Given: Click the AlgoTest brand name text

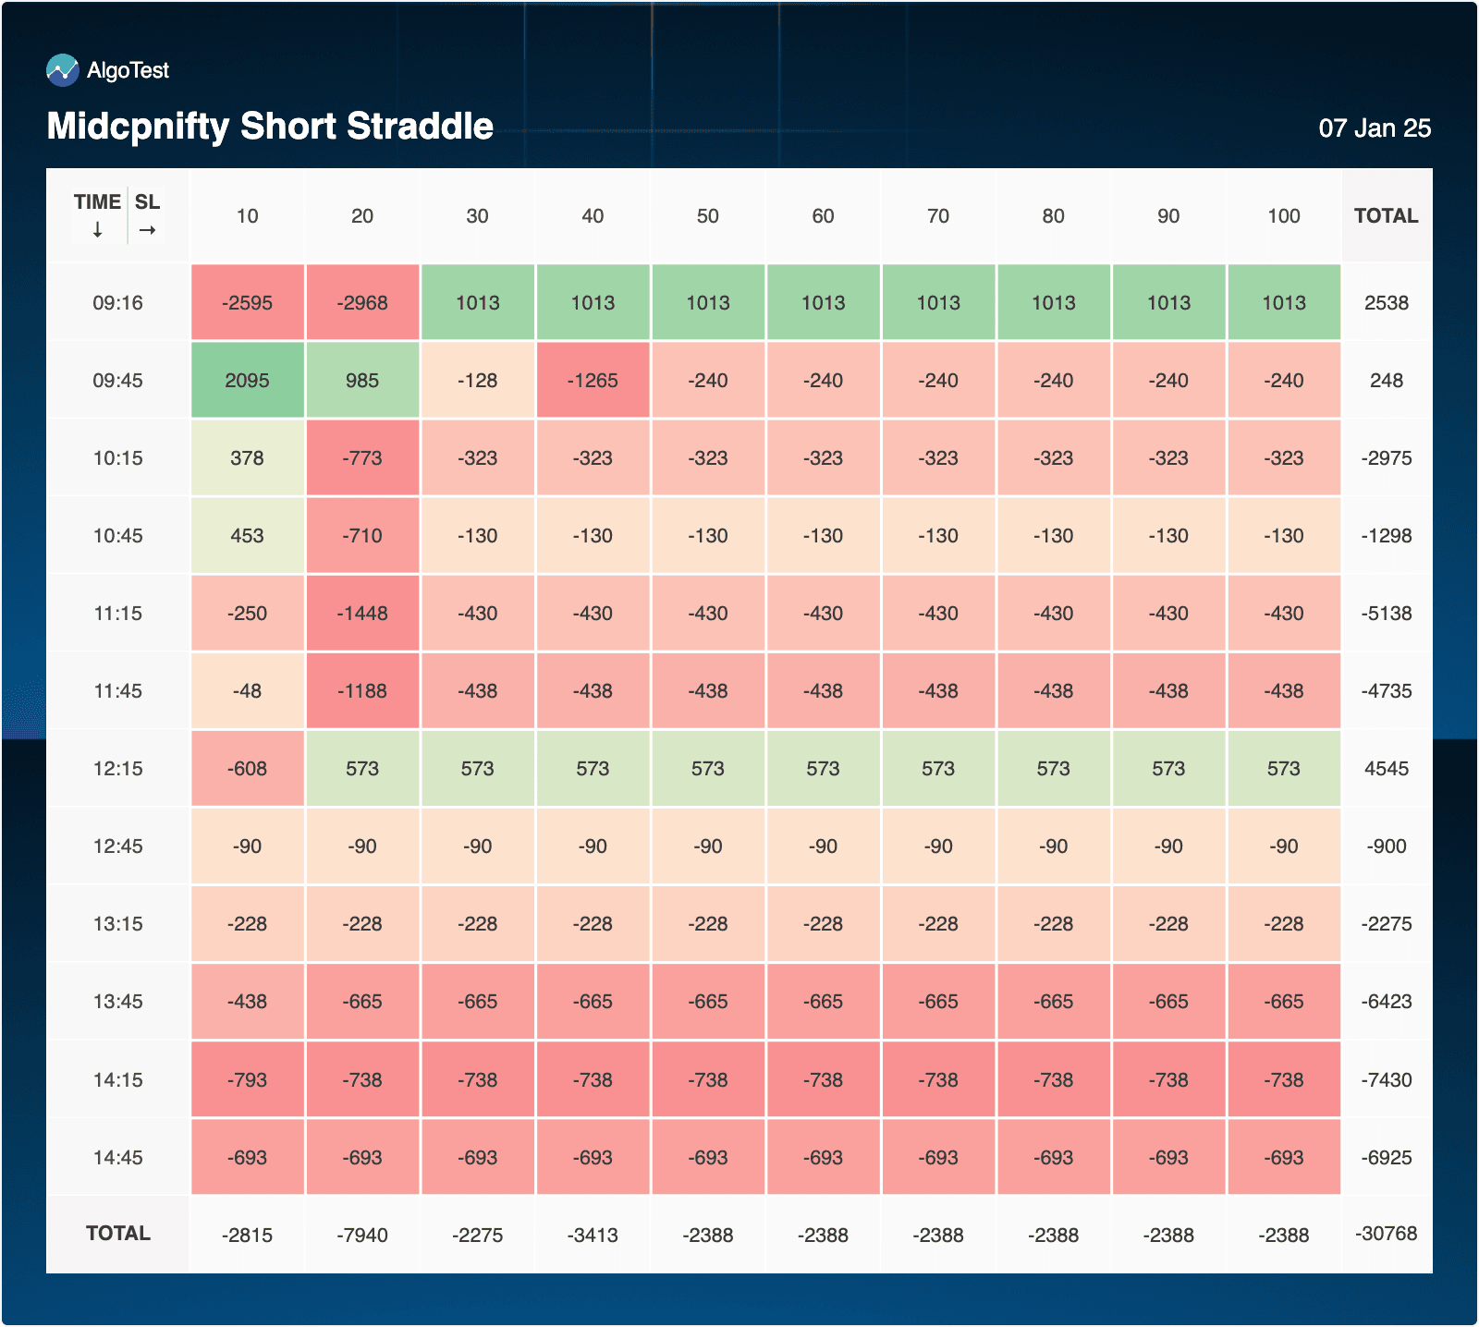Looking at the screenshot, I should pyautogui.click(x=128, y=70).
